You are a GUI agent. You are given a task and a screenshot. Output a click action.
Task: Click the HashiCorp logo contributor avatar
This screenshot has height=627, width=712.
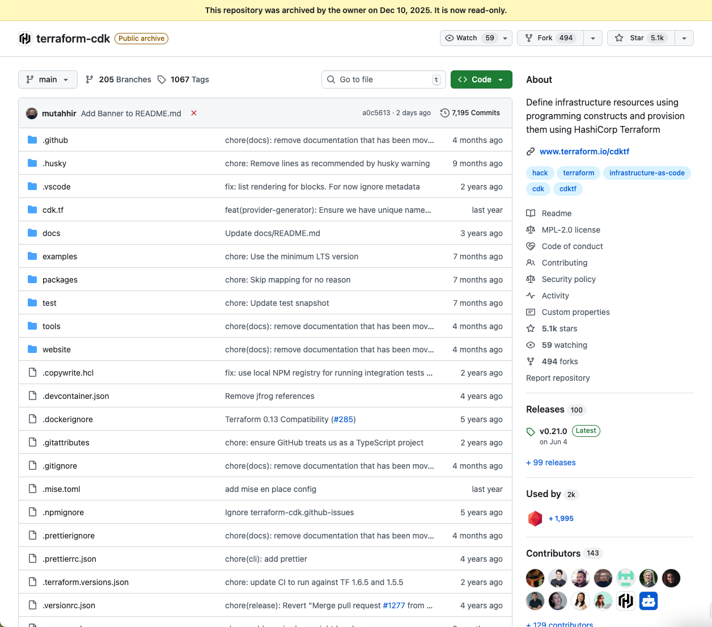[626, 600]
